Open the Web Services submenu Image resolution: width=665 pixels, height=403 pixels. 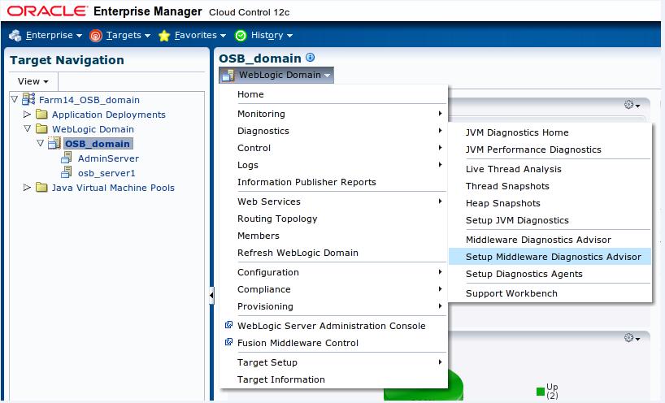point(333,201)
